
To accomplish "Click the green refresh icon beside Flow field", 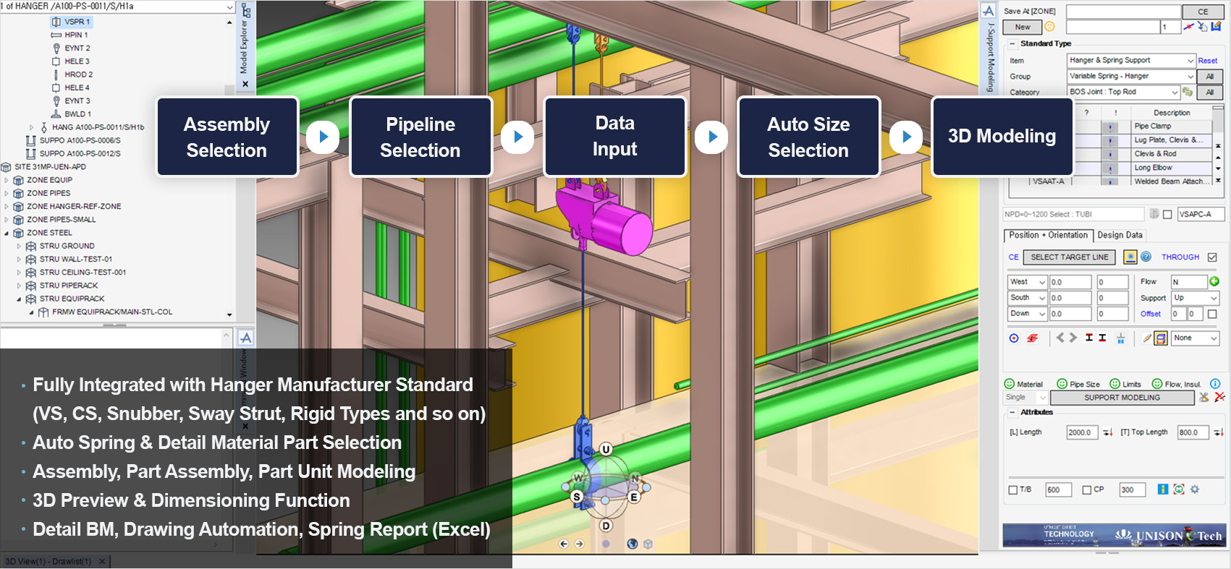I will (x=1214, y=281).
